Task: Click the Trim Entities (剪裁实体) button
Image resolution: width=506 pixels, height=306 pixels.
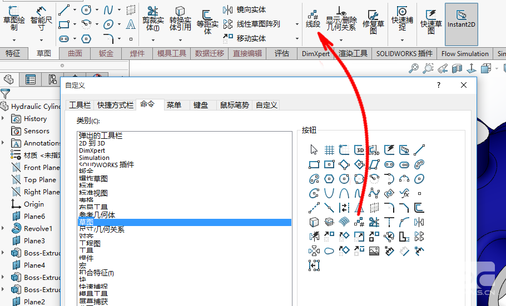Action: click(153, 19)
